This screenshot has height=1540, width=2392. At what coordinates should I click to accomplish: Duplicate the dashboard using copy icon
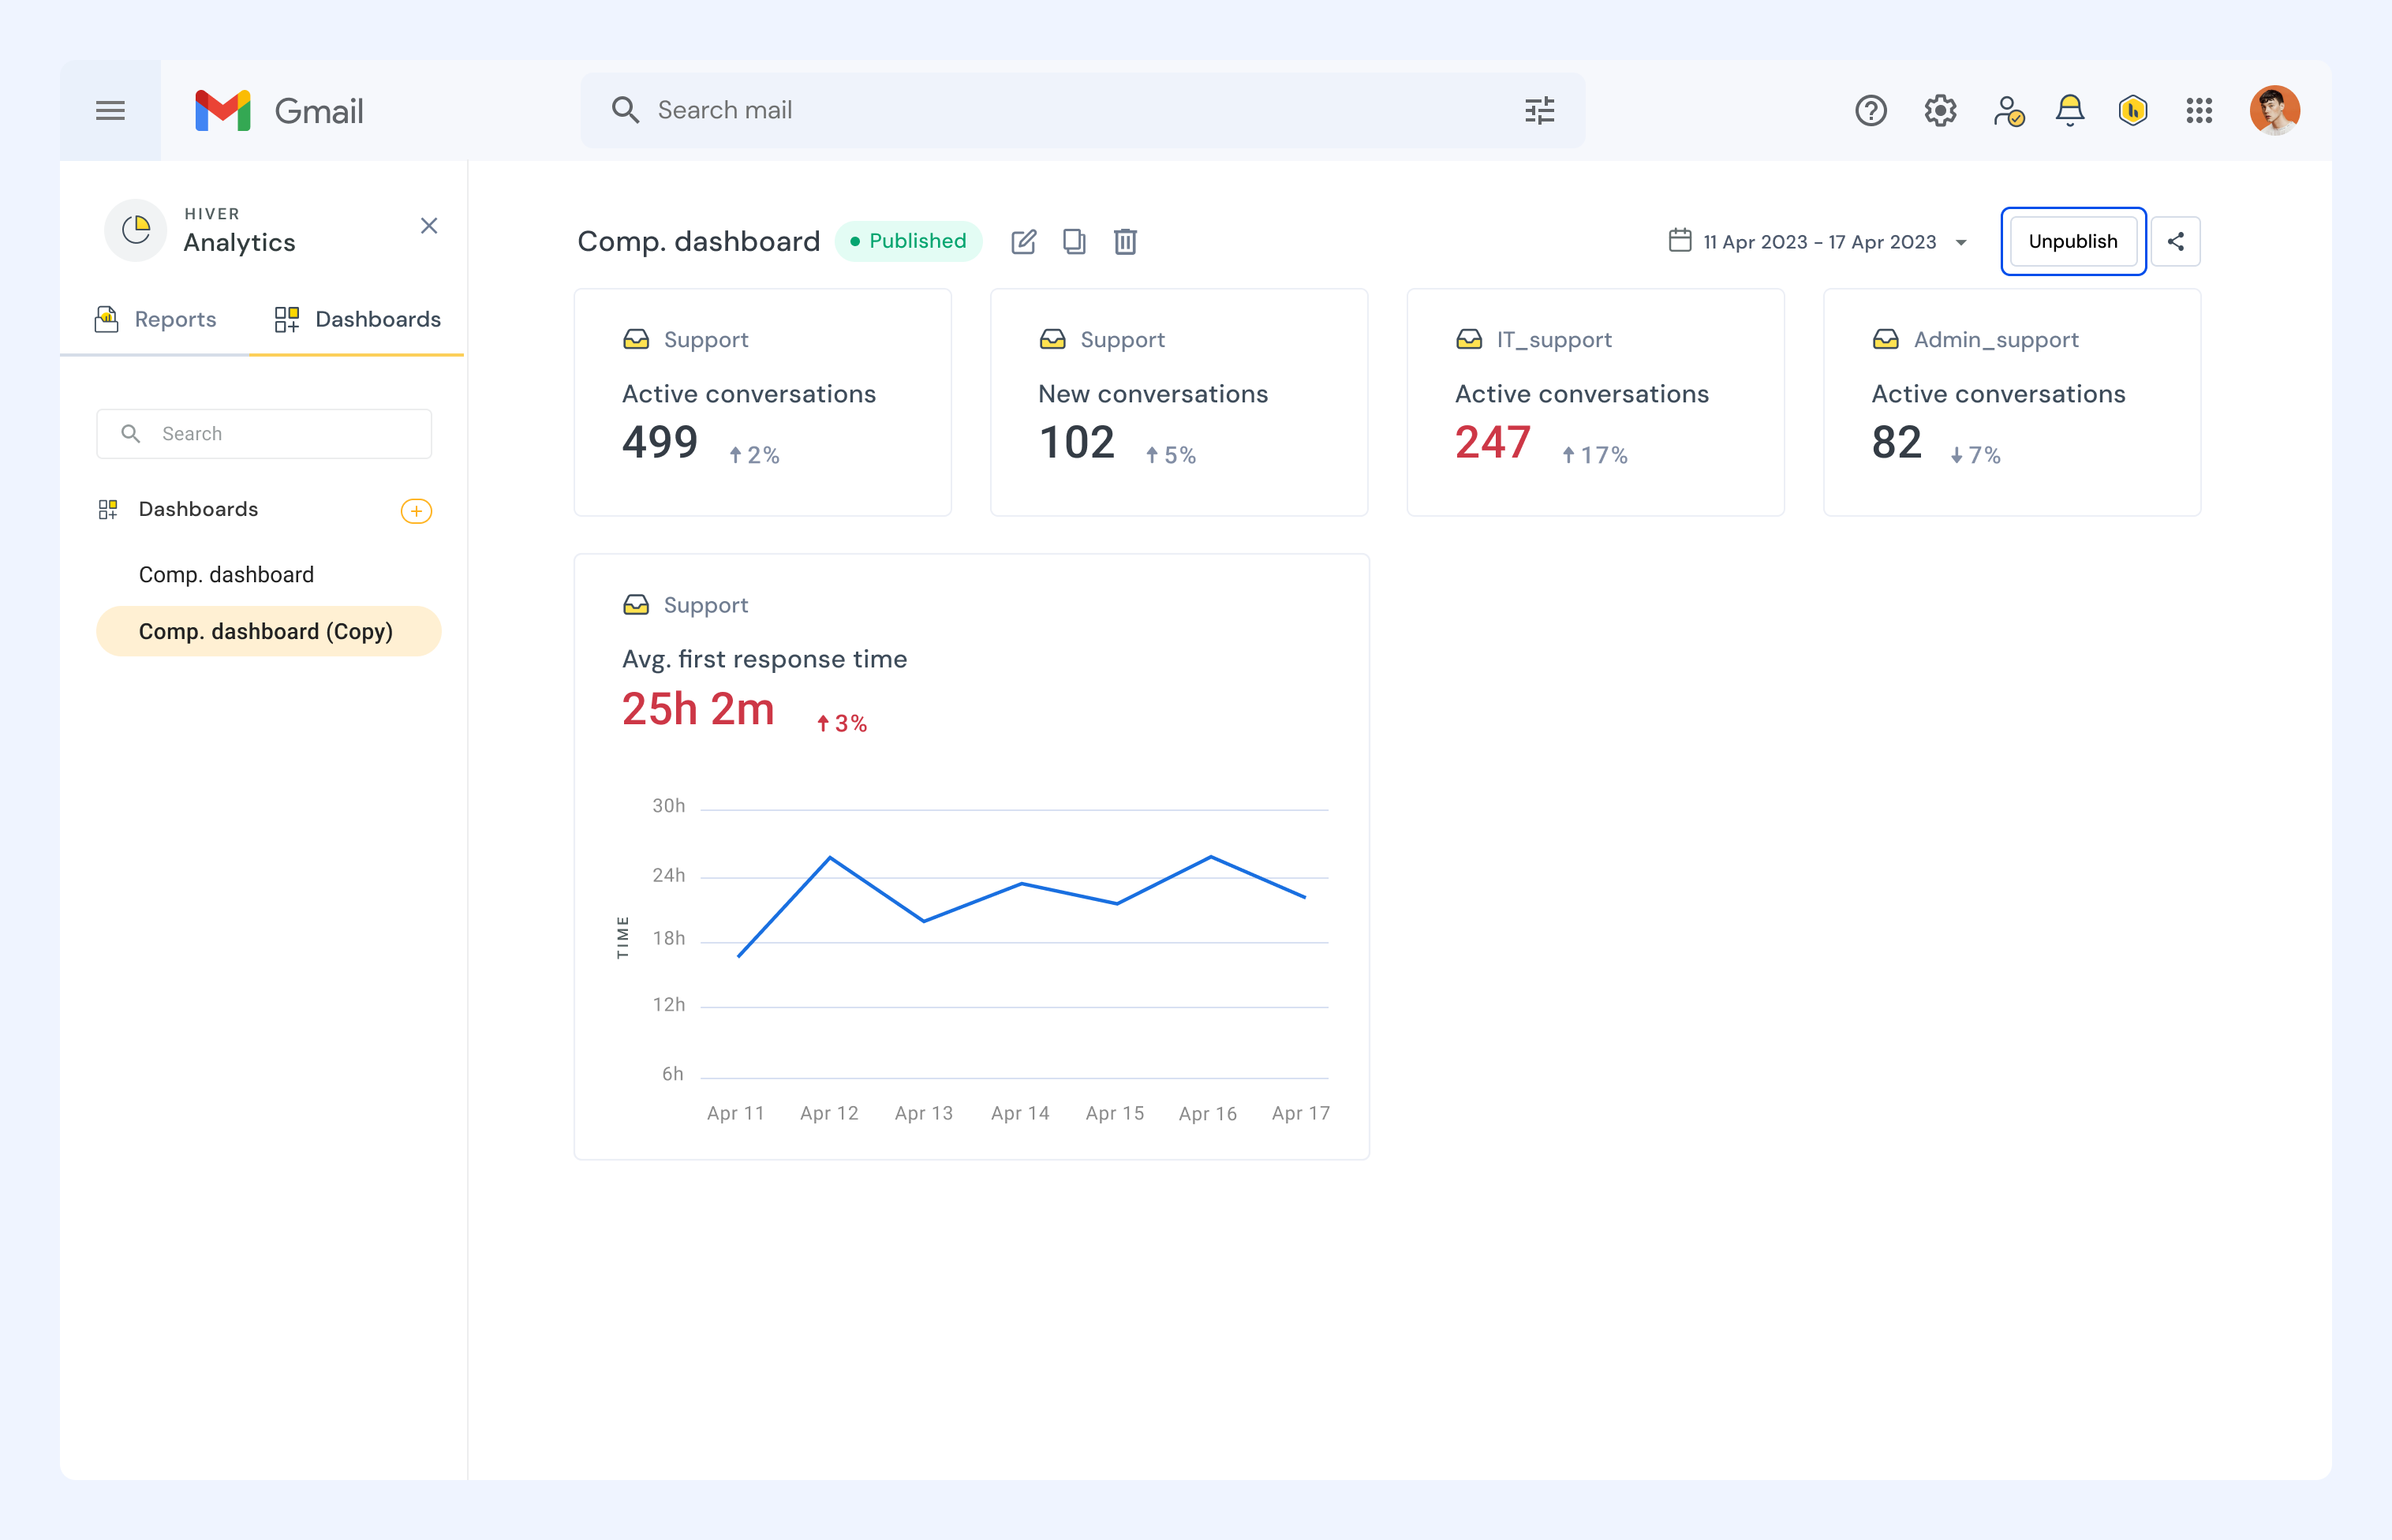[x=1074, y=241]
